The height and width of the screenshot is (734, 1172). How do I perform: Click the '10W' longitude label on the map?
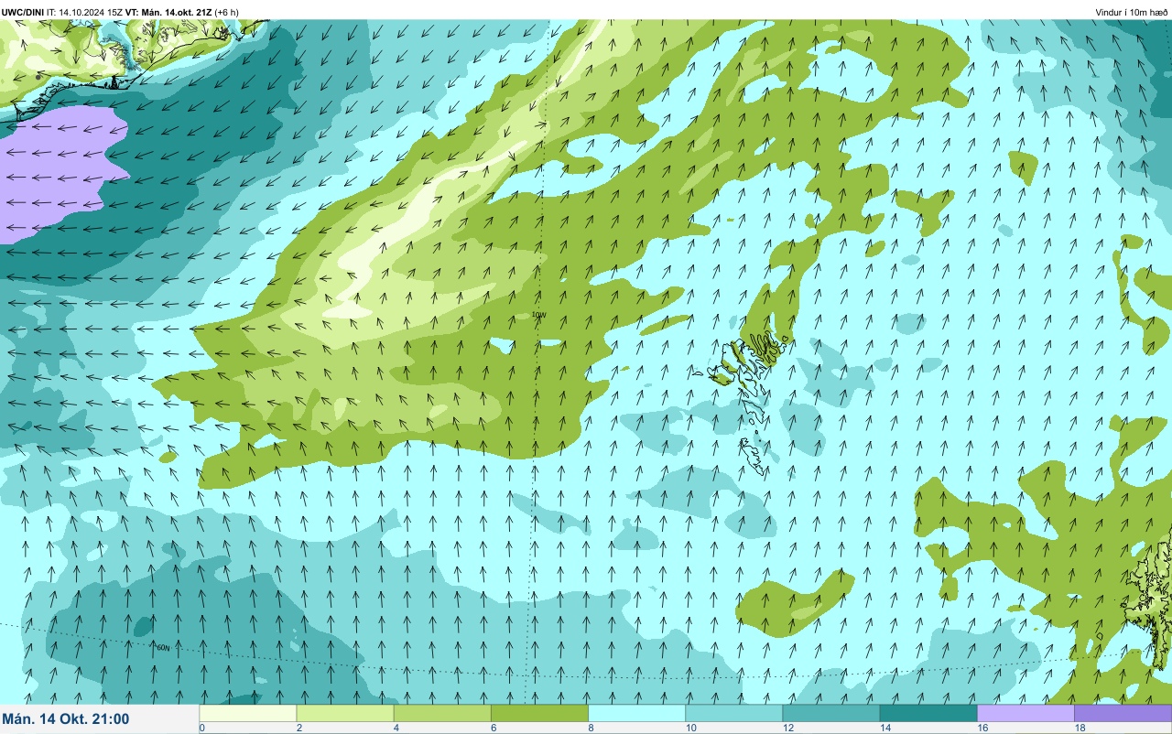[539, 315]
